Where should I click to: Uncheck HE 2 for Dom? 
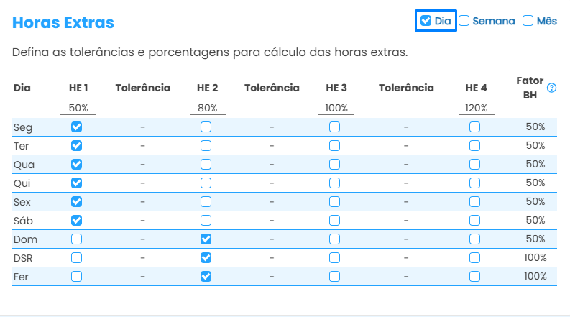point(206,239)
